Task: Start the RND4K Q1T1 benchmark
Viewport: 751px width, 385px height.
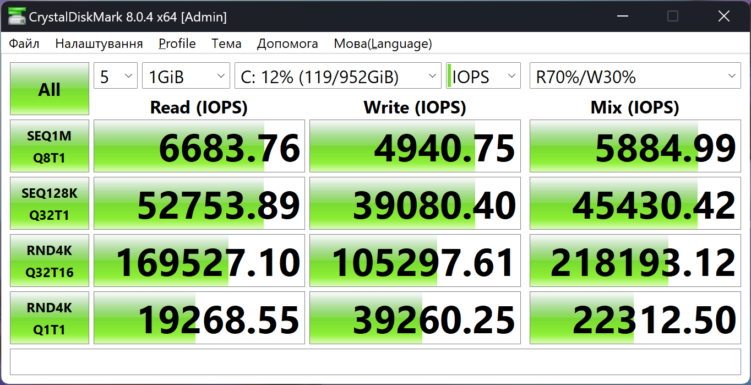Action: click(x=50, y=318)
